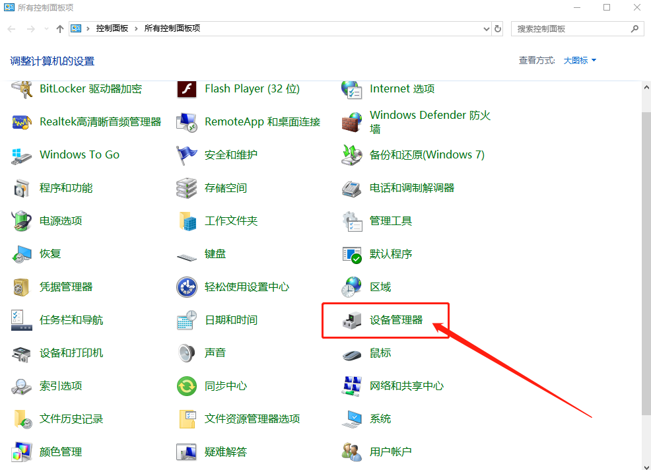Open the RemoteApp 和桌面连接 icon
651x470 pixels.
[187, 122]
